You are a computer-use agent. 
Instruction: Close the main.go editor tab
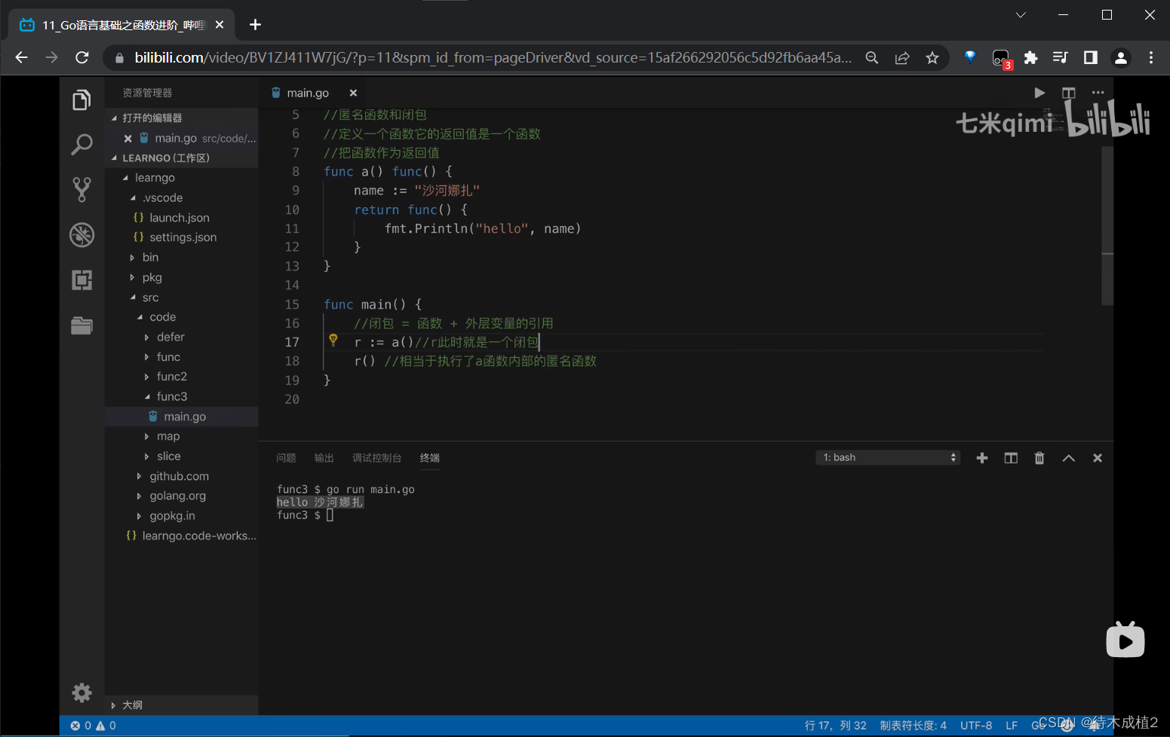pyautogui.click(x=353, y=93)
